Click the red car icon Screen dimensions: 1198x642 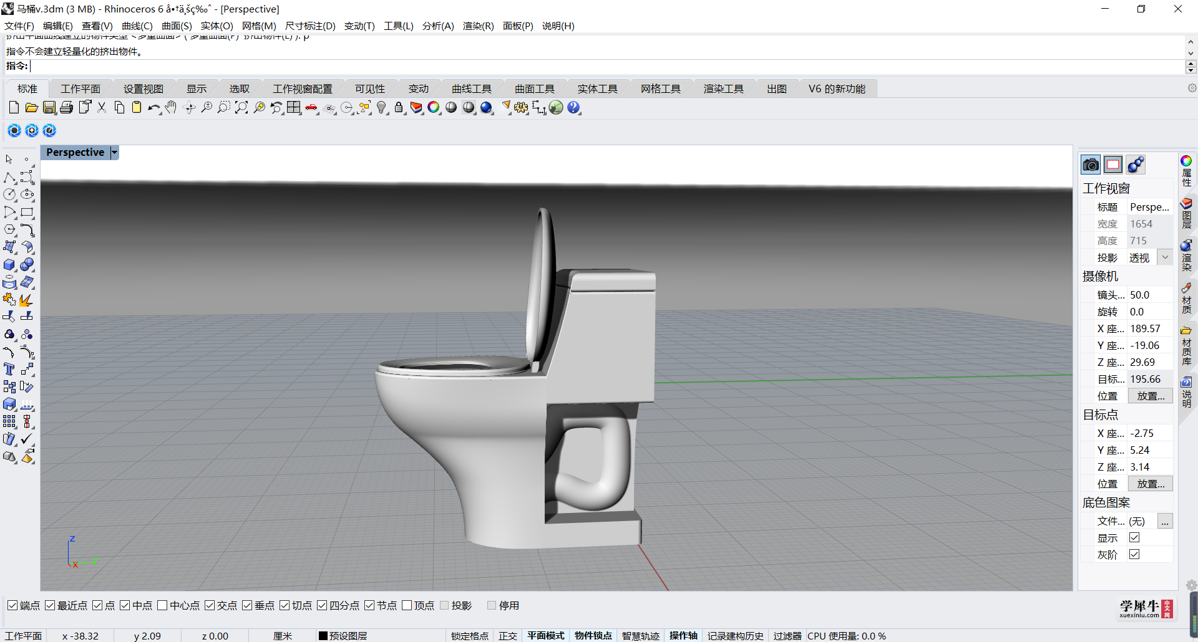click(311, 108)
